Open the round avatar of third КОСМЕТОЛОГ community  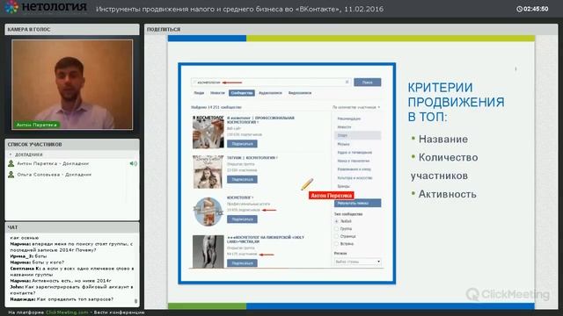(x=208, y=212)
